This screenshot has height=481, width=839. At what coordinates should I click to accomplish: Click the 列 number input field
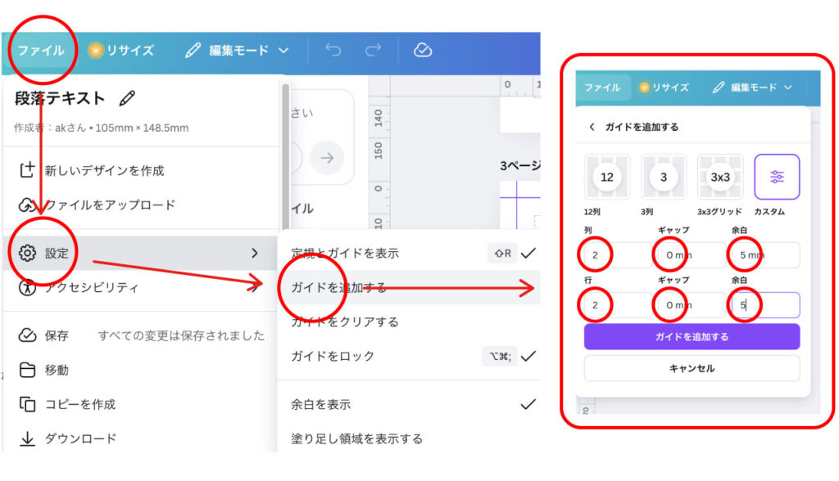click(x=617, y=255)
